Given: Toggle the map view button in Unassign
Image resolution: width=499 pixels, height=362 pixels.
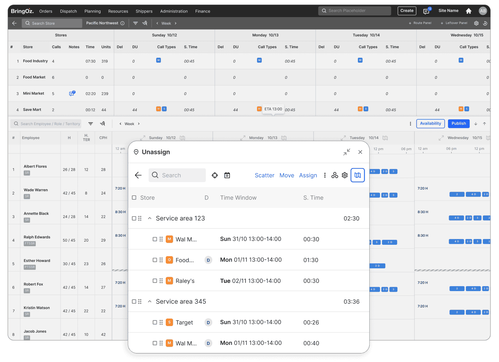Looking at the screenshot, I should [357, 175].
